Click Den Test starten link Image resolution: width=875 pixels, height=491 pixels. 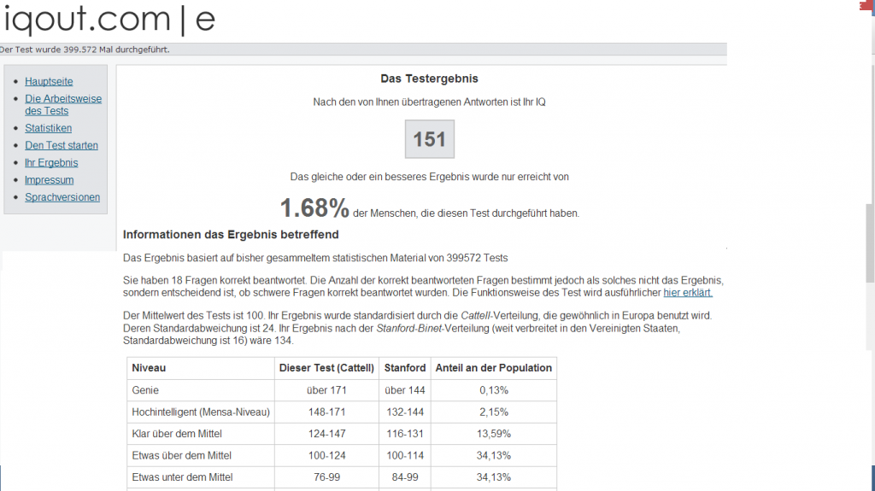pos(62,146)
